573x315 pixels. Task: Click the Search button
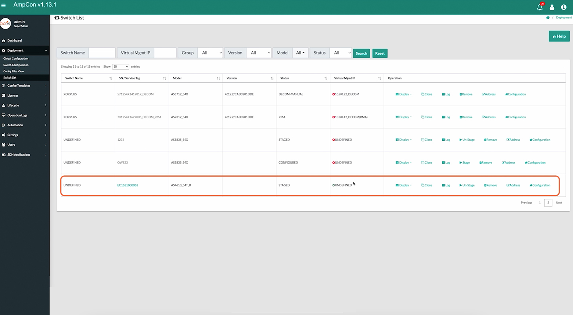(361, 53)
